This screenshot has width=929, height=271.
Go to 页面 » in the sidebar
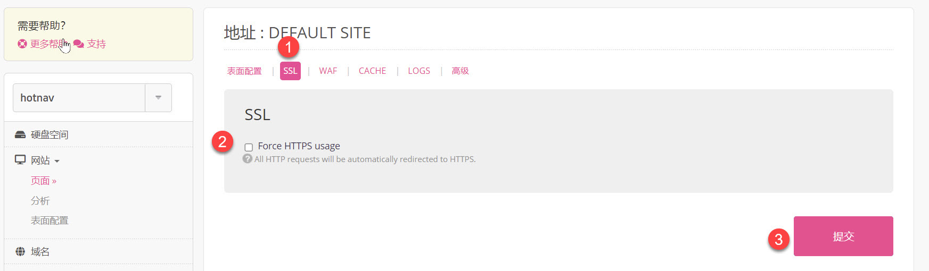click(x=43, y=181)
